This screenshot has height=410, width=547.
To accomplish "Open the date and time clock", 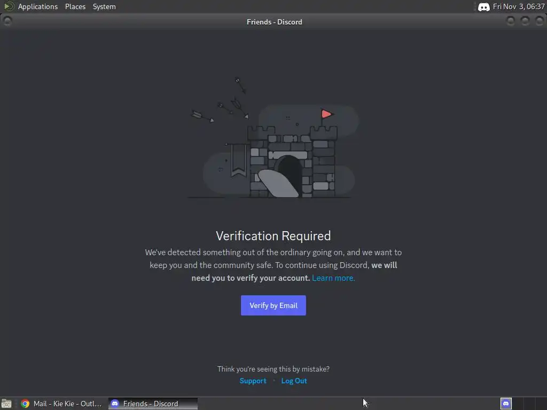I will 518,6.
